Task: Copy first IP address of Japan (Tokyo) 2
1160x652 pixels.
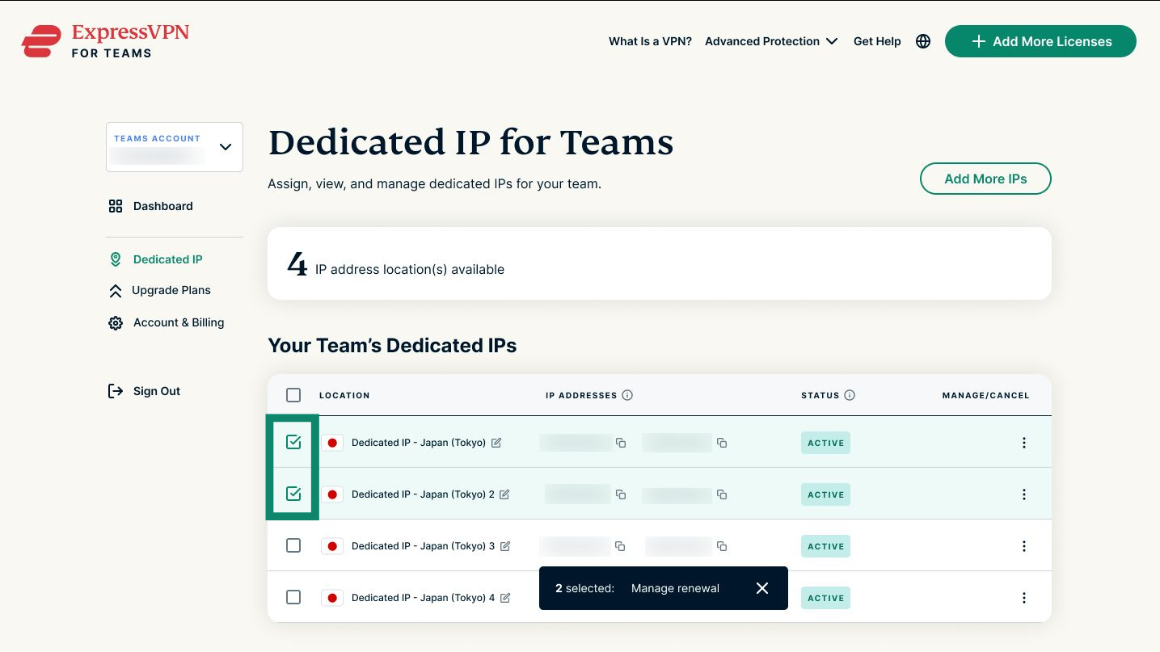Action: tap(621, 494)
